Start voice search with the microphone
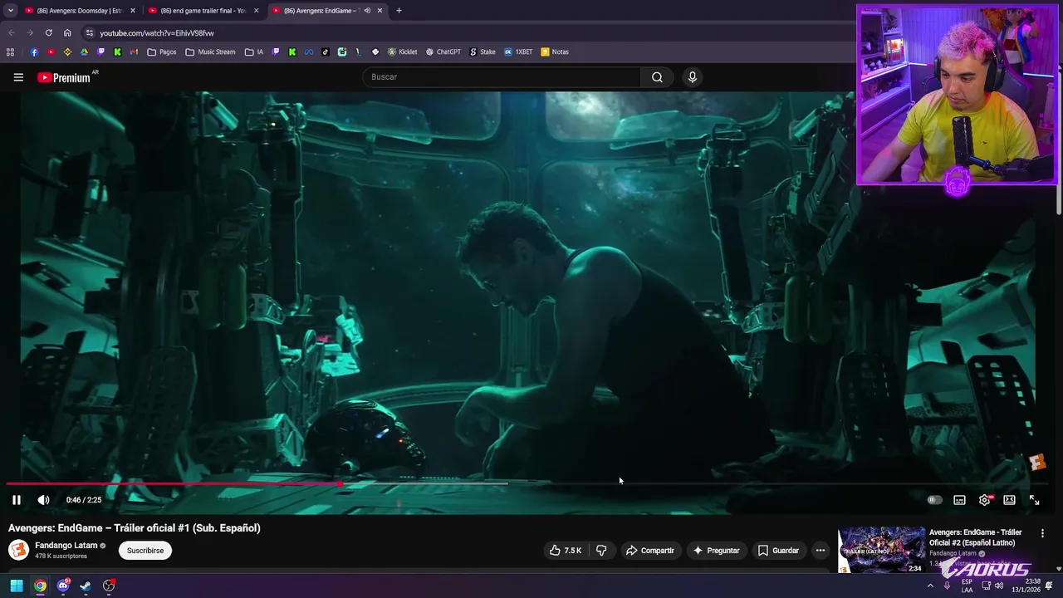The image size is (1063, 598). pyautogui.click(x=693, y=77)
